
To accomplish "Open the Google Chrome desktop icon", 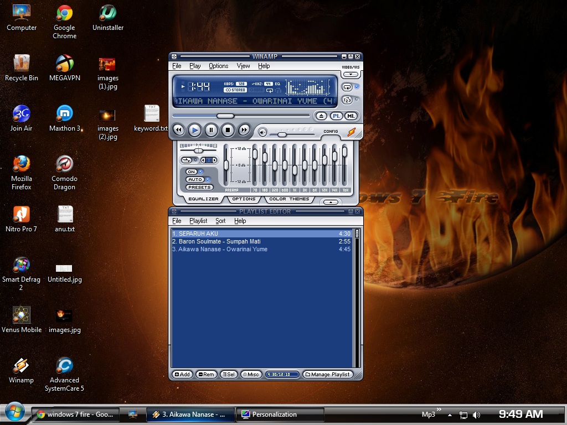I will coord(64,22).
